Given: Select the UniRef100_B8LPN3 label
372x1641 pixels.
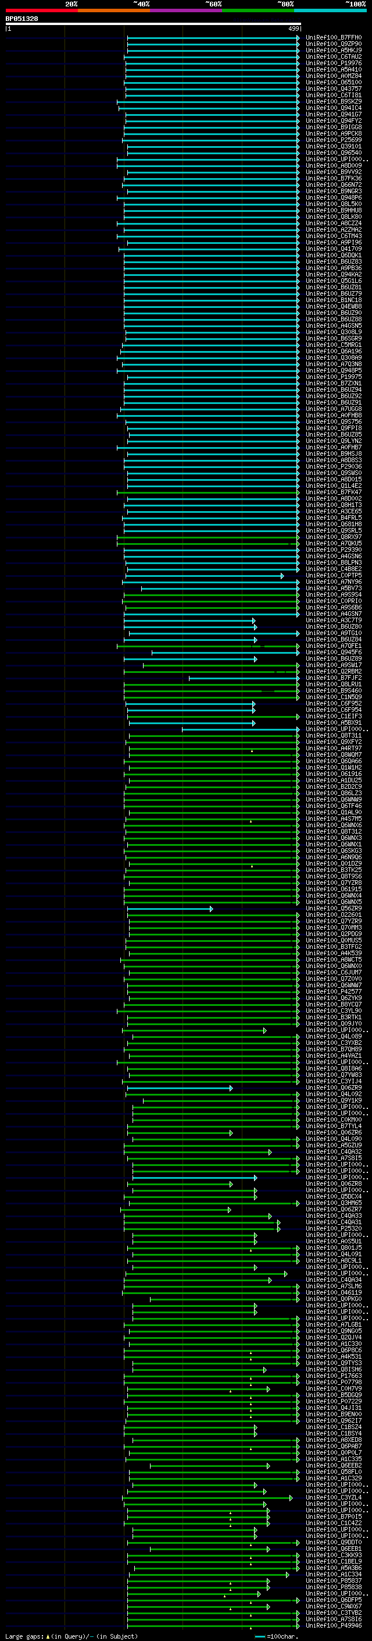Looking at the screenshot, I should [x=333, y=562].
